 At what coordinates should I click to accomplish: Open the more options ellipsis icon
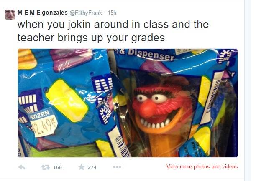pos(117,167)
